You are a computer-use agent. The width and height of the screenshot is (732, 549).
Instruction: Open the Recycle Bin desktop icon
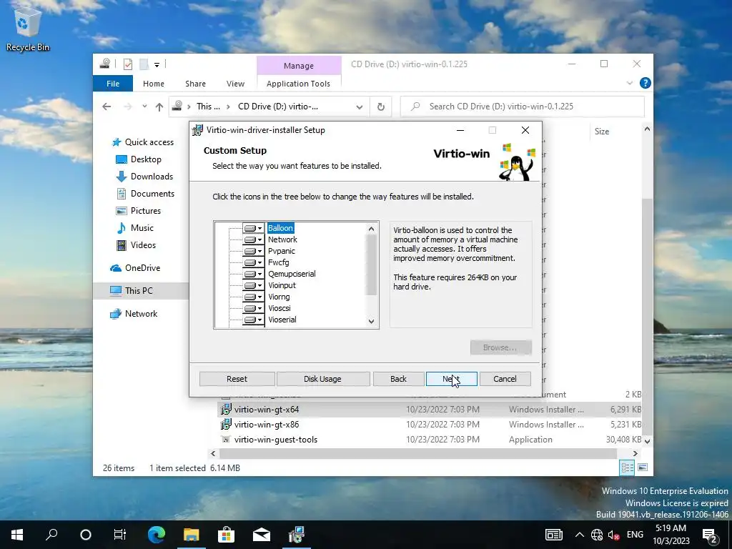pyautogui.click(x=28, y=28)
